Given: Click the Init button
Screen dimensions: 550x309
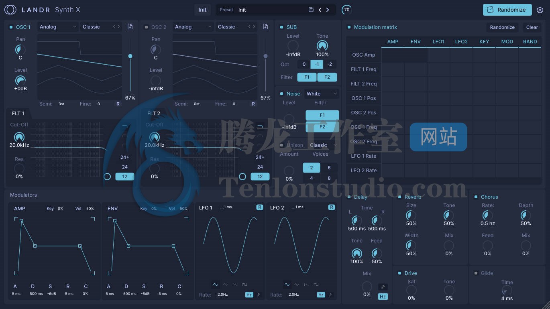Looking at the screenshot, I should (202, 10).
